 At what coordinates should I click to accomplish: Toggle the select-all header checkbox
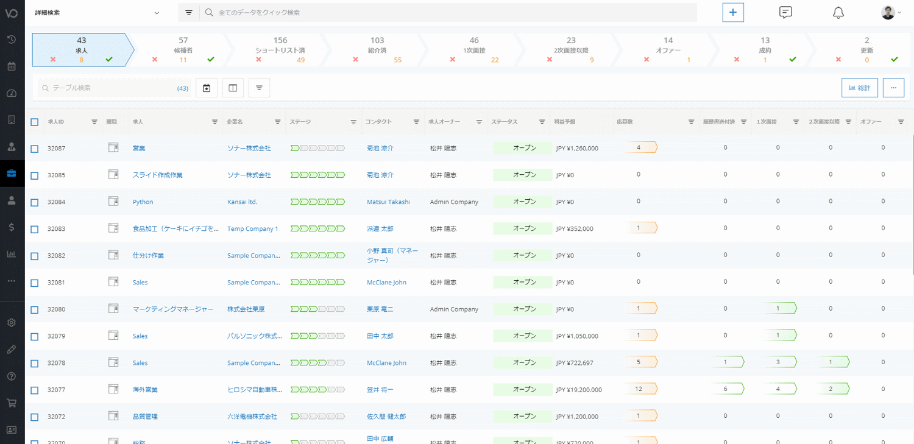35,122
